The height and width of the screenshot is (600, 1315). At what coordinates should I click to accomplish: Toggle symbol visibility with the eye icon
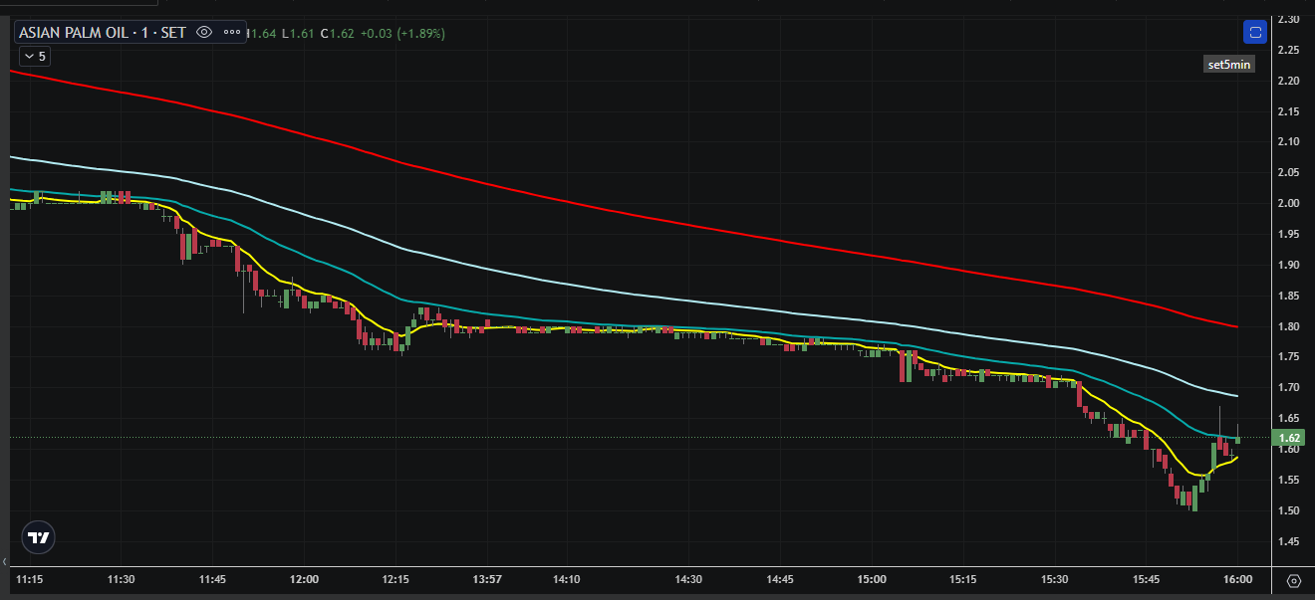coord(204,32)
